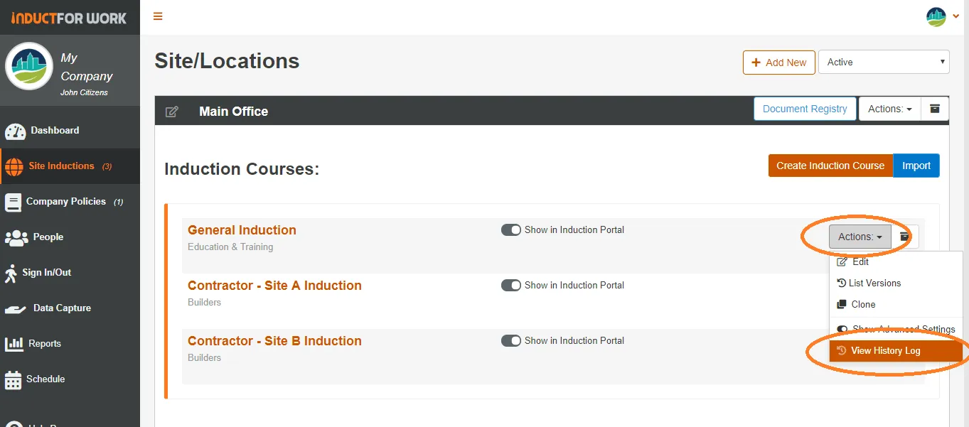Image resolution: width=969 pixels, height=427 pixels.
Task: Click the People group icon
Action: click(16, 238)
